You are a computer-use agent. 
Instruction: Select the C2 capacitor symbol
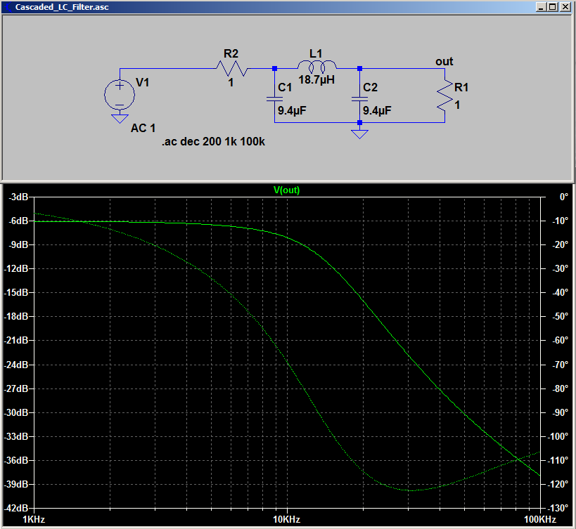(359, 98)
